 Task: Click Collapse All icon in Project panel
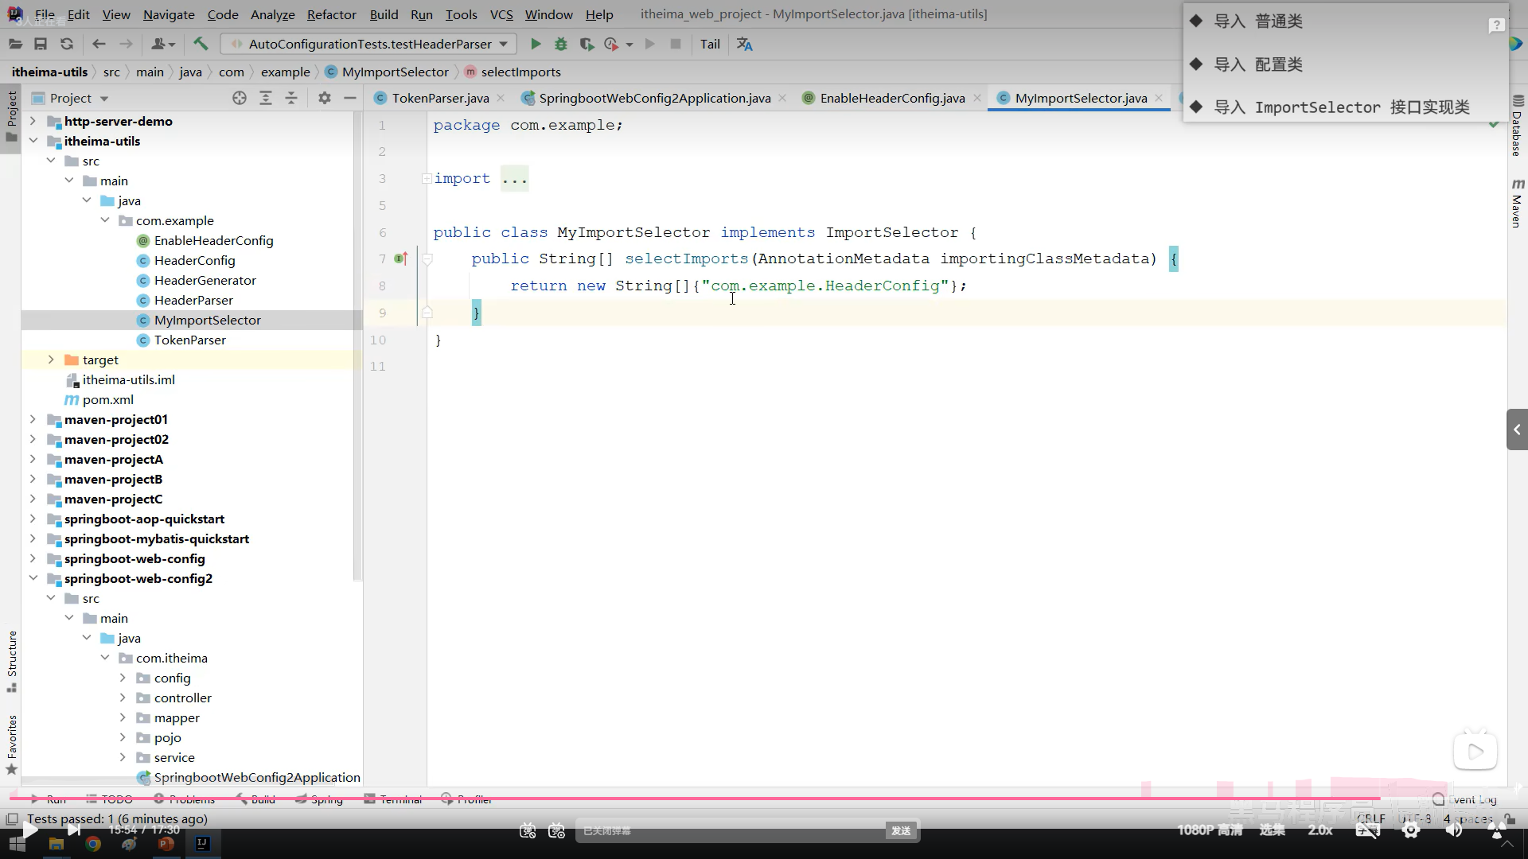(x=291, y=98)
